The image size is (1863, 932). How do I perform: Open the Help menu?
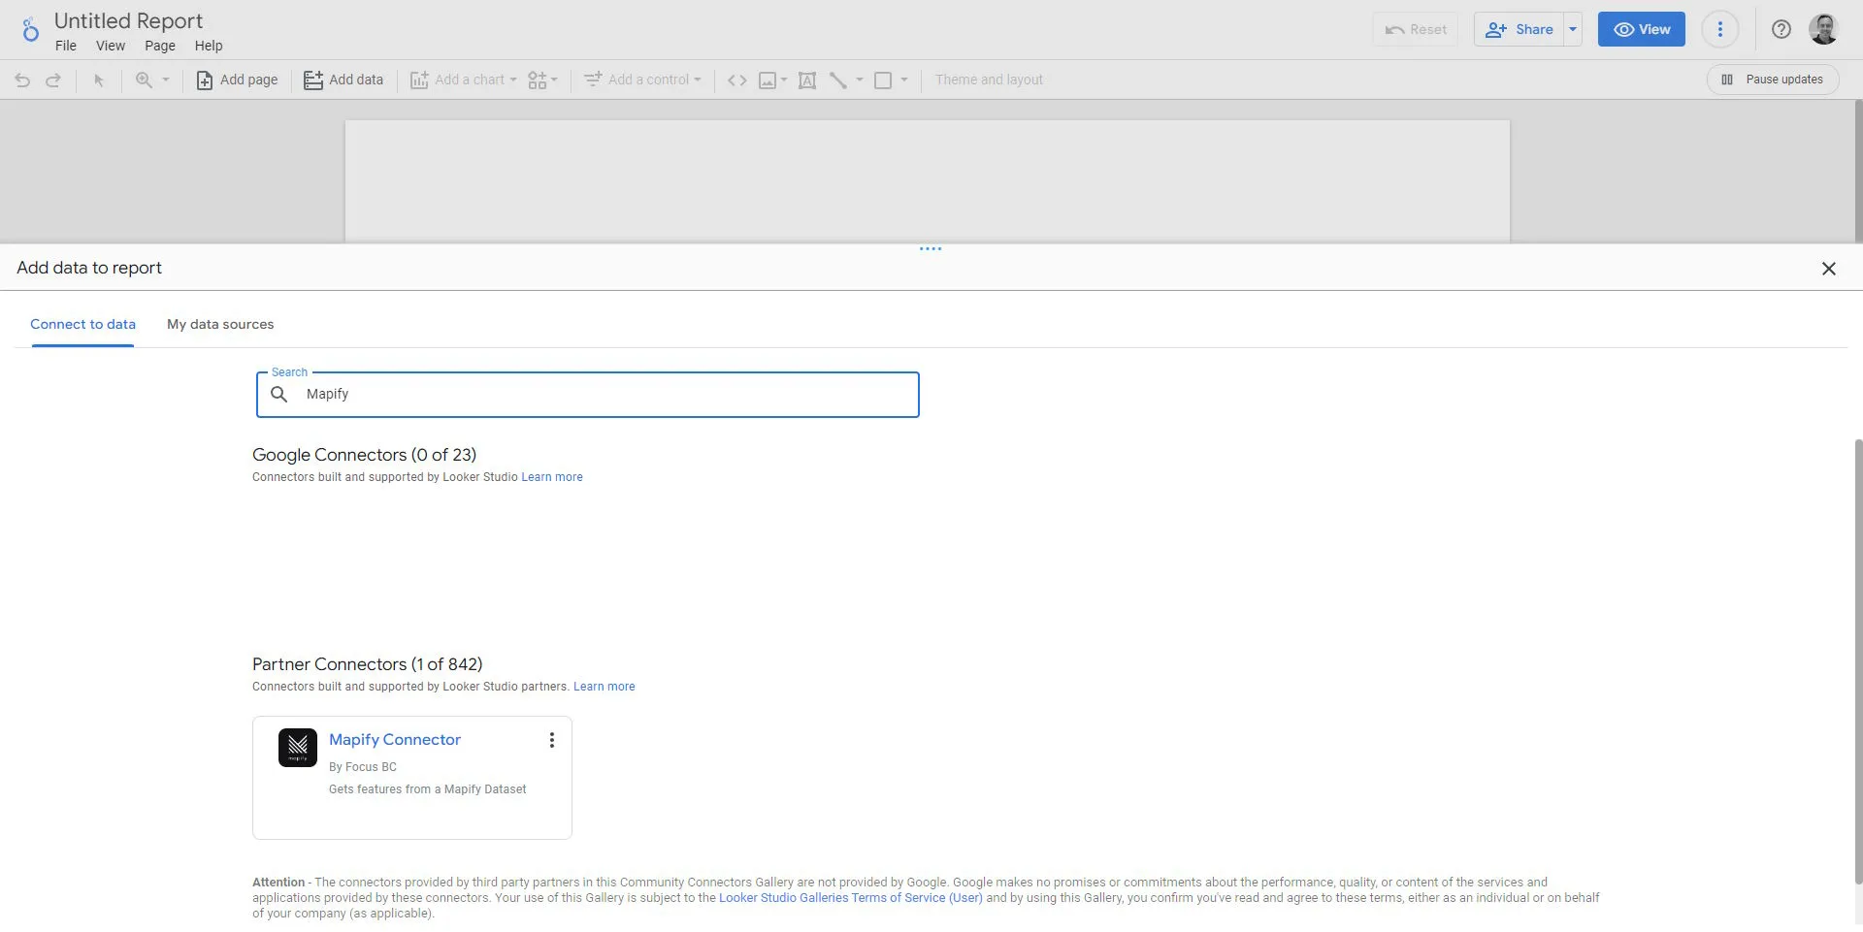pos(209,46)
